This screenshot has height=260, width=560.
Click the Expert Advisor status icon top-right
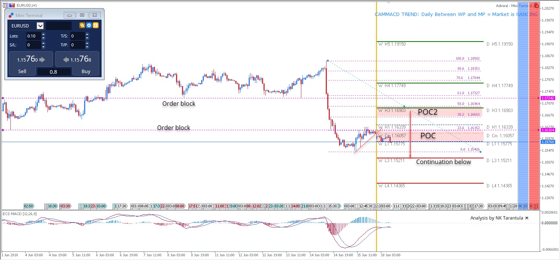[x=536, y=6]
